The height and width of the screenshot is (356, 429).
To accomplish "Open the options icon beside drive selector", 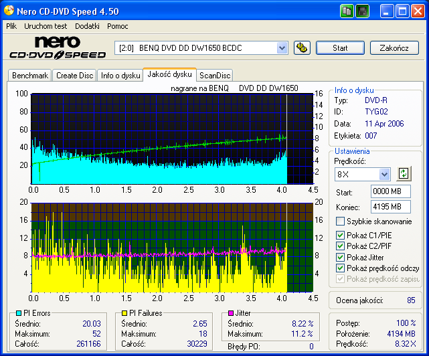I will (x=302, y=48).
